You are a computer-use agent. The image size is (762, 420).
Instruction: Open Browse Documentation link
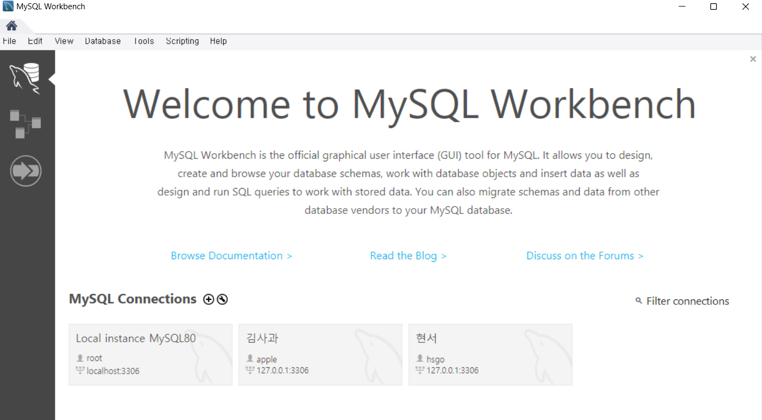point(231,256)
